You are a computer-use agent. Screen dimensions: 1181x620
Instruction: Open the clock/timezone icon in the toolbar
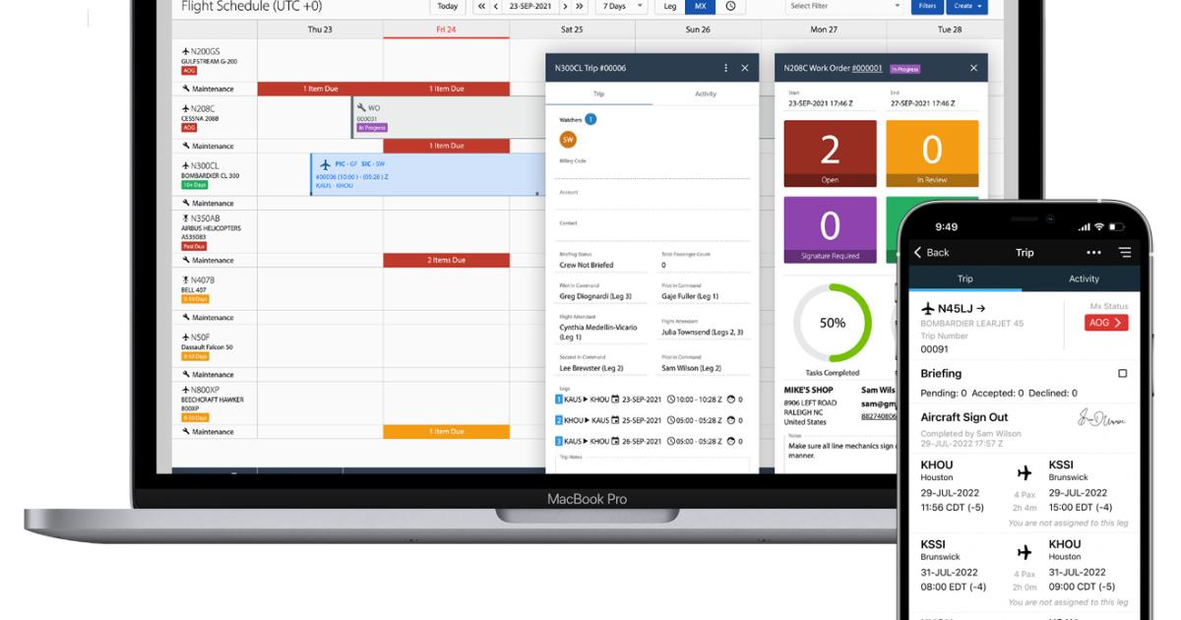tap(729, 7)
